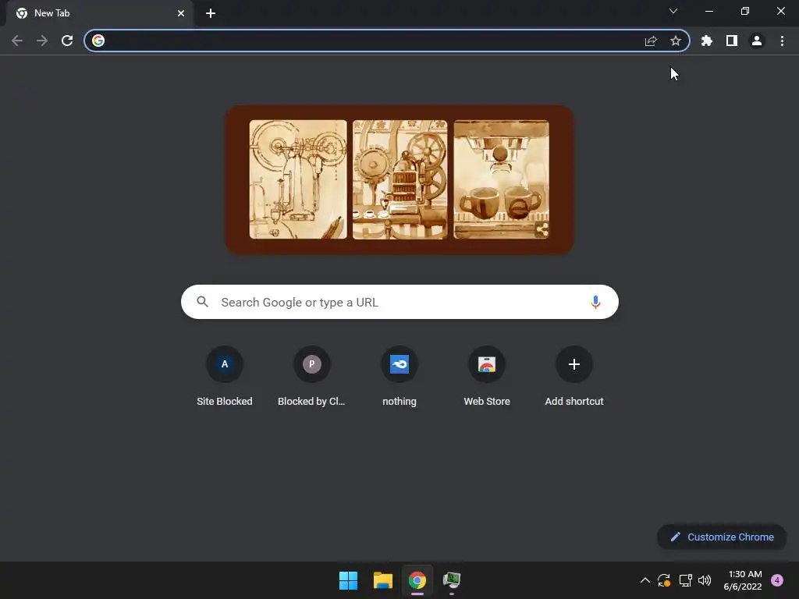Screen dimensions: 799x599
Task: Show hidden tray icons chevron
Action: pos(645,580)
